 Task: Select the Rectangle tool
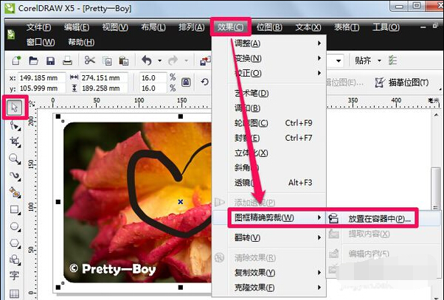coord(15,210)
